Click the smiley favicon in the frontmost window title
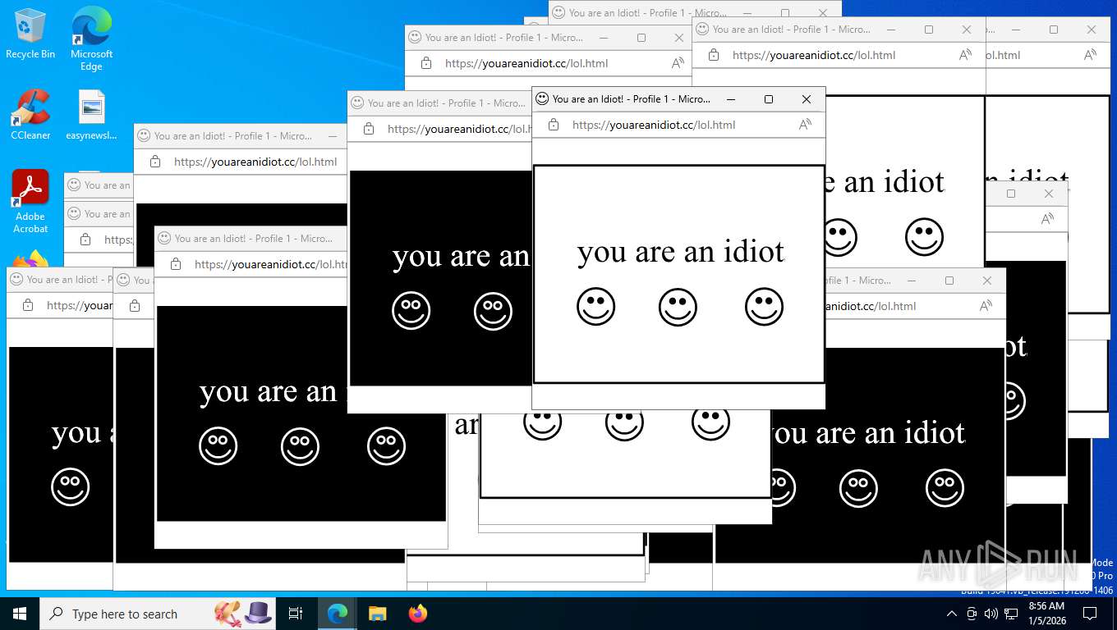 [542, 98]
